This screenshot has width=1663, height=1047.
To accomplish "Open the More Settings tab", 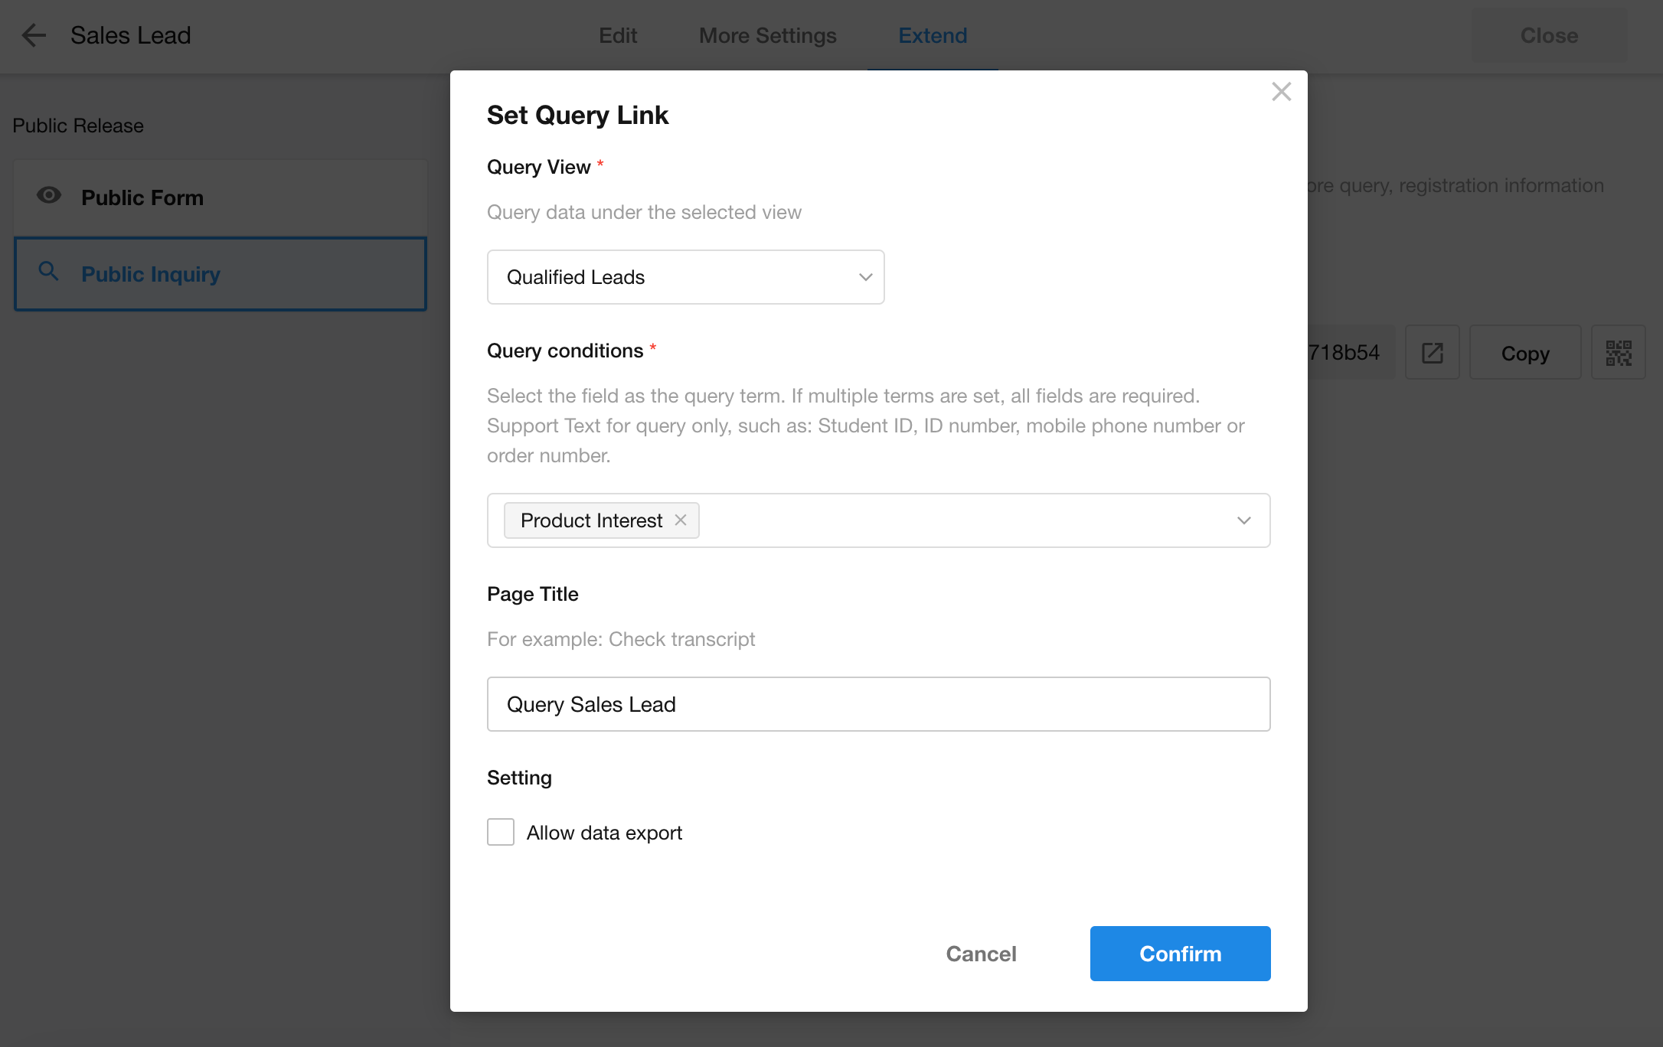I will click(767, 35).
